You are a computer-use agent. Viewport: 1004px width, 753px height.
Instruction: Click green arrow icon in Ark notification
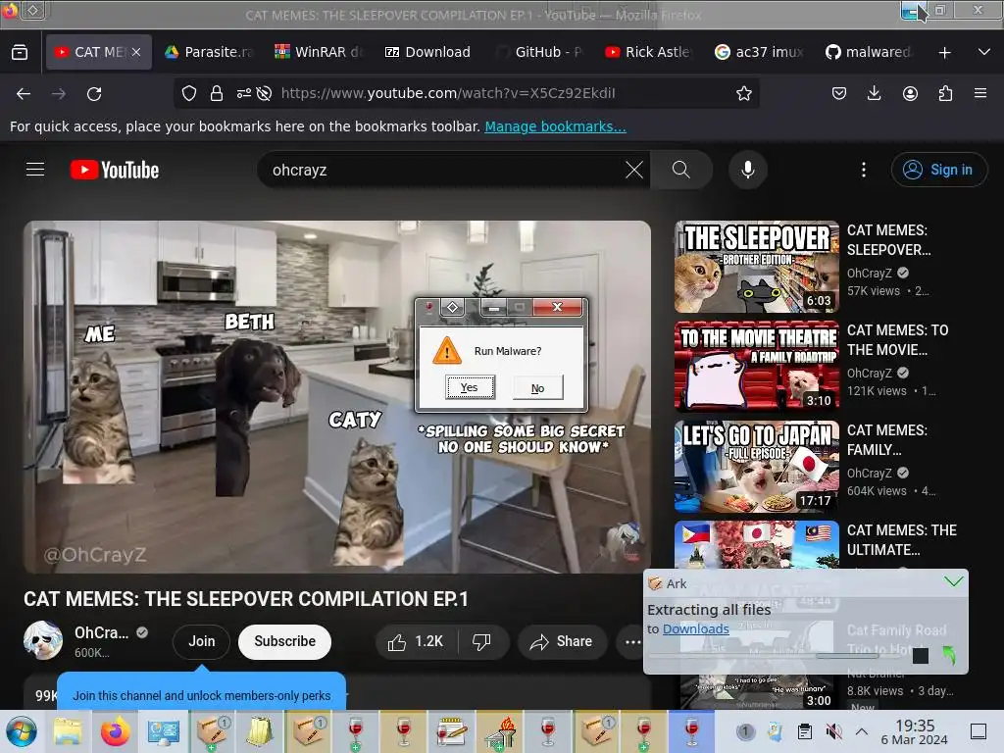coord(949,655)
